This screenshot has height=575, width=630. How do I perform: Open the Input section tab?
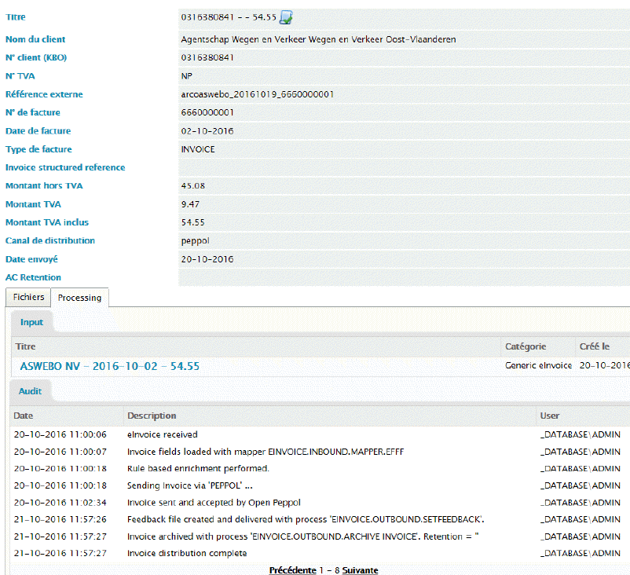point(31,322)
